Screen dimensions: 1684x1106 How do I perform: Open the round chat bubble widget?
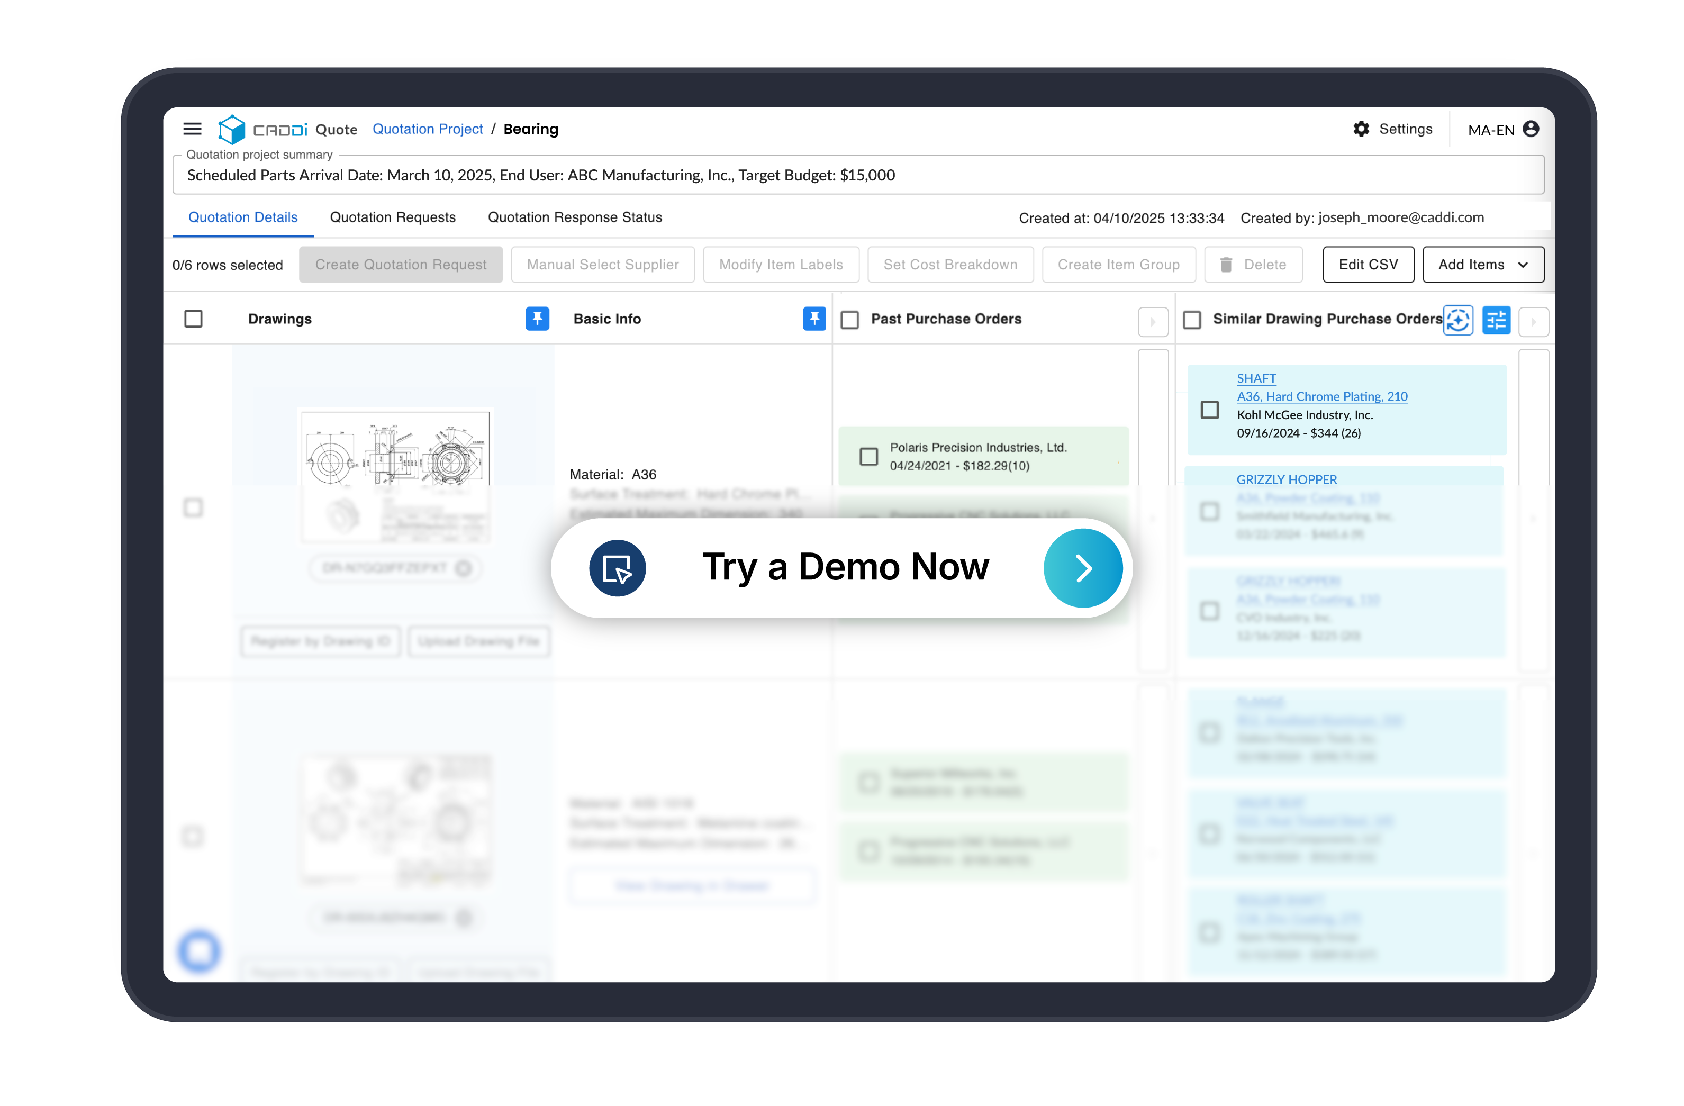[200, 950]
